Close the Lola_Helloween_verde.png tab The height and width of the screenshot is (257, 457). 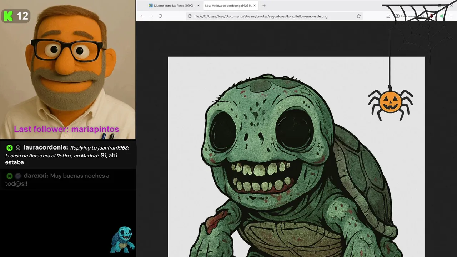coord(255,6)
